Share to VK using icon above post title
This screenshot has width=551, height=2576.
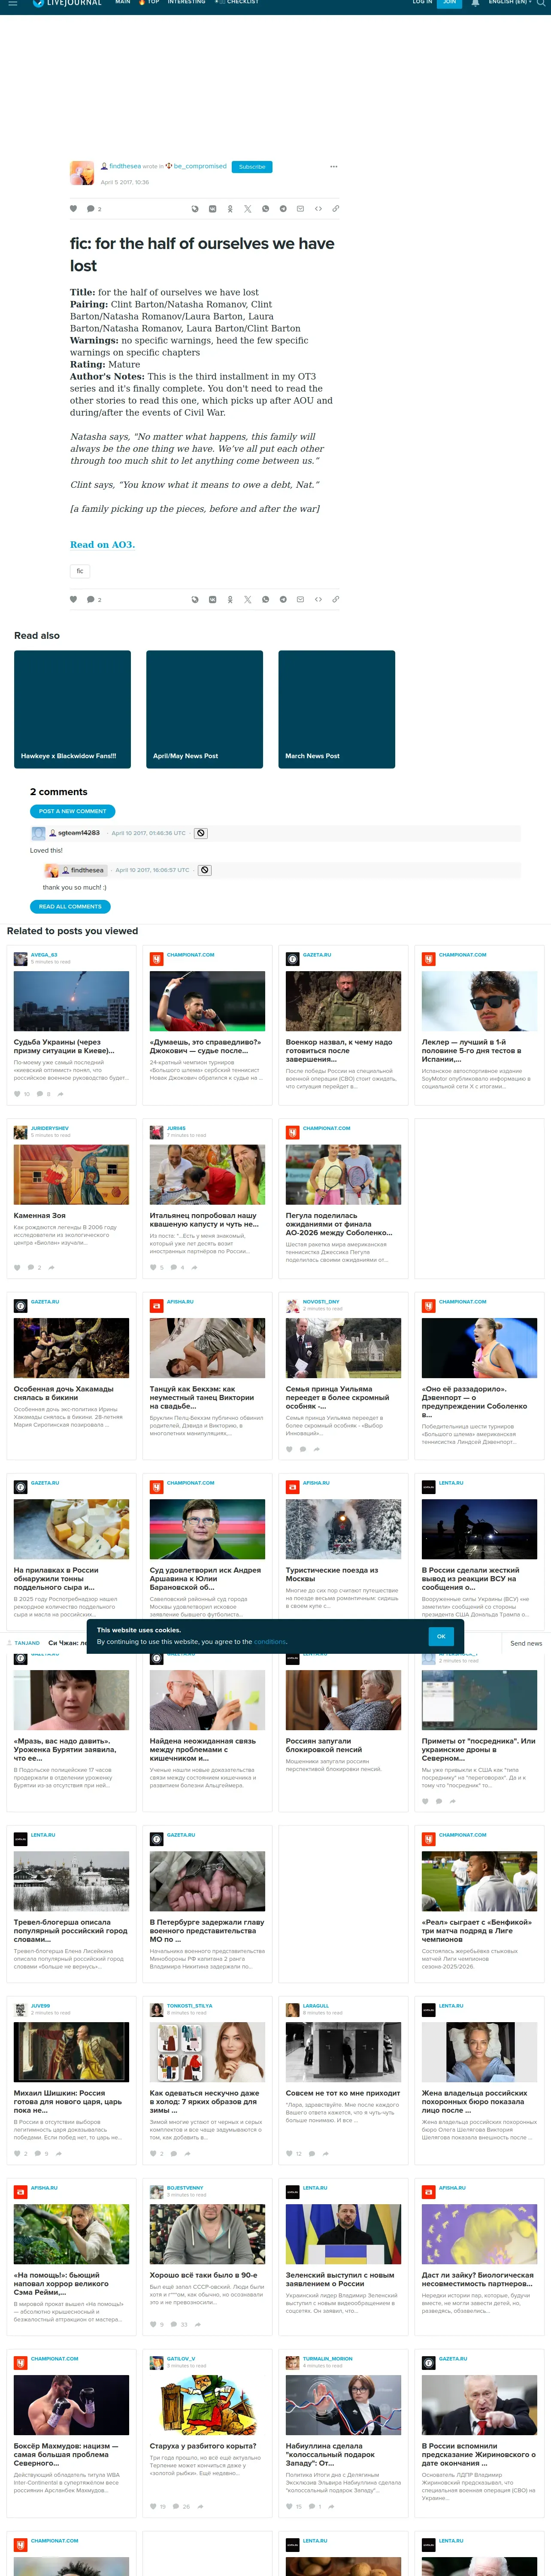pyautogui.click(x=212, y=209)
